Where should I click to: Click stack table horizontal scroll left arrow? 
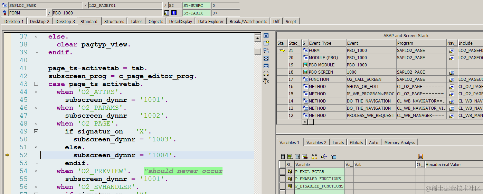tap(305, 122)
